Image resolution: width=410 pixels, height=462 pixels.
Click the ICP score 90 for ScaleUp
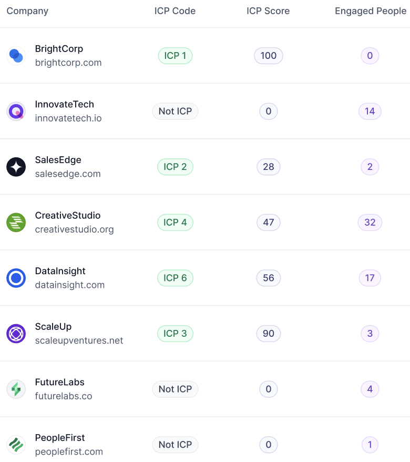pos(269,334)
